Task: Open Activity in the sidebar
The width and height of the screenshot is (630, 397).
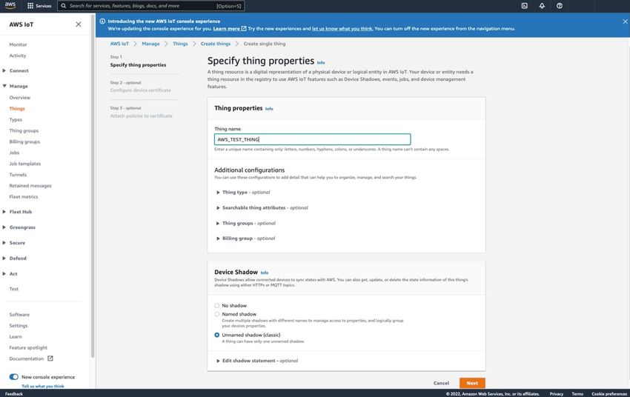Action: click(18, 56)
